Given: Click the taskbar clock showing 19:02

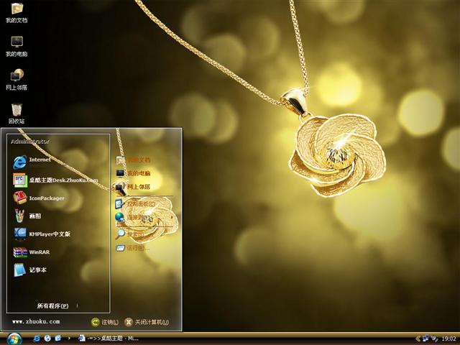Looking at the screenshot, I should [448, 338].
